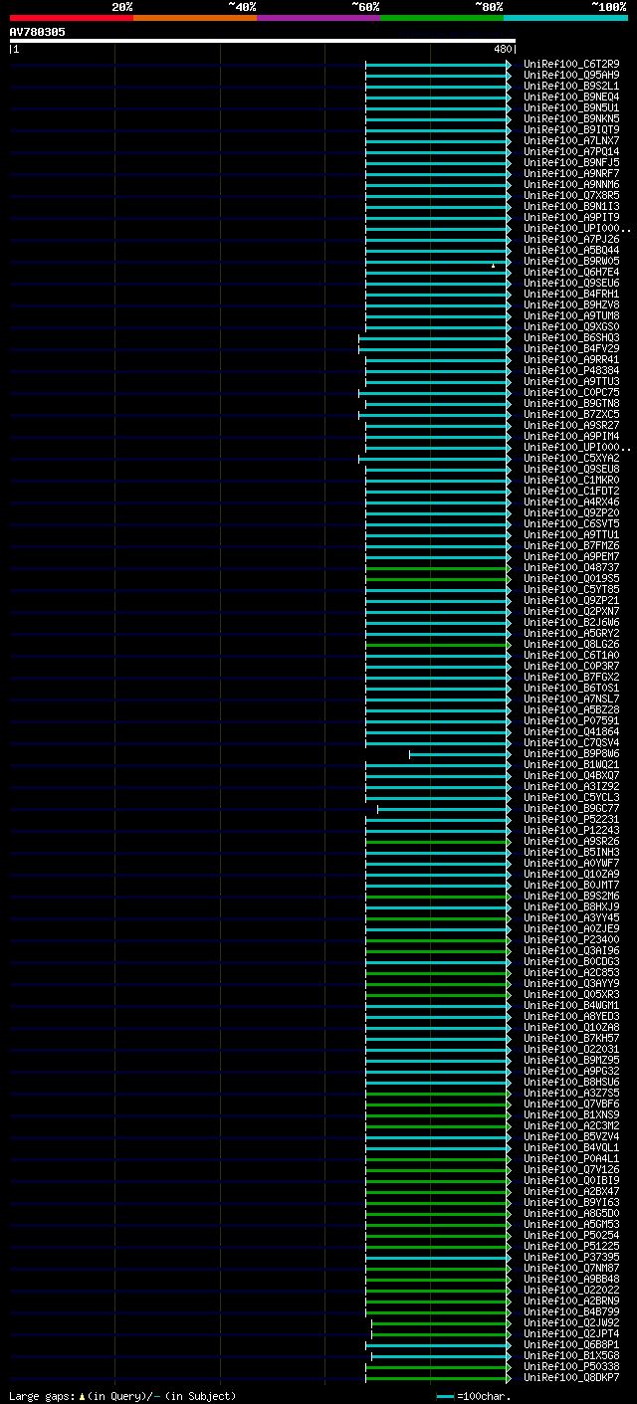Viewport: 637px width, 1404px height.
Task: Open hit UniRef100_P23400
Action: click(x=571, y=939)
